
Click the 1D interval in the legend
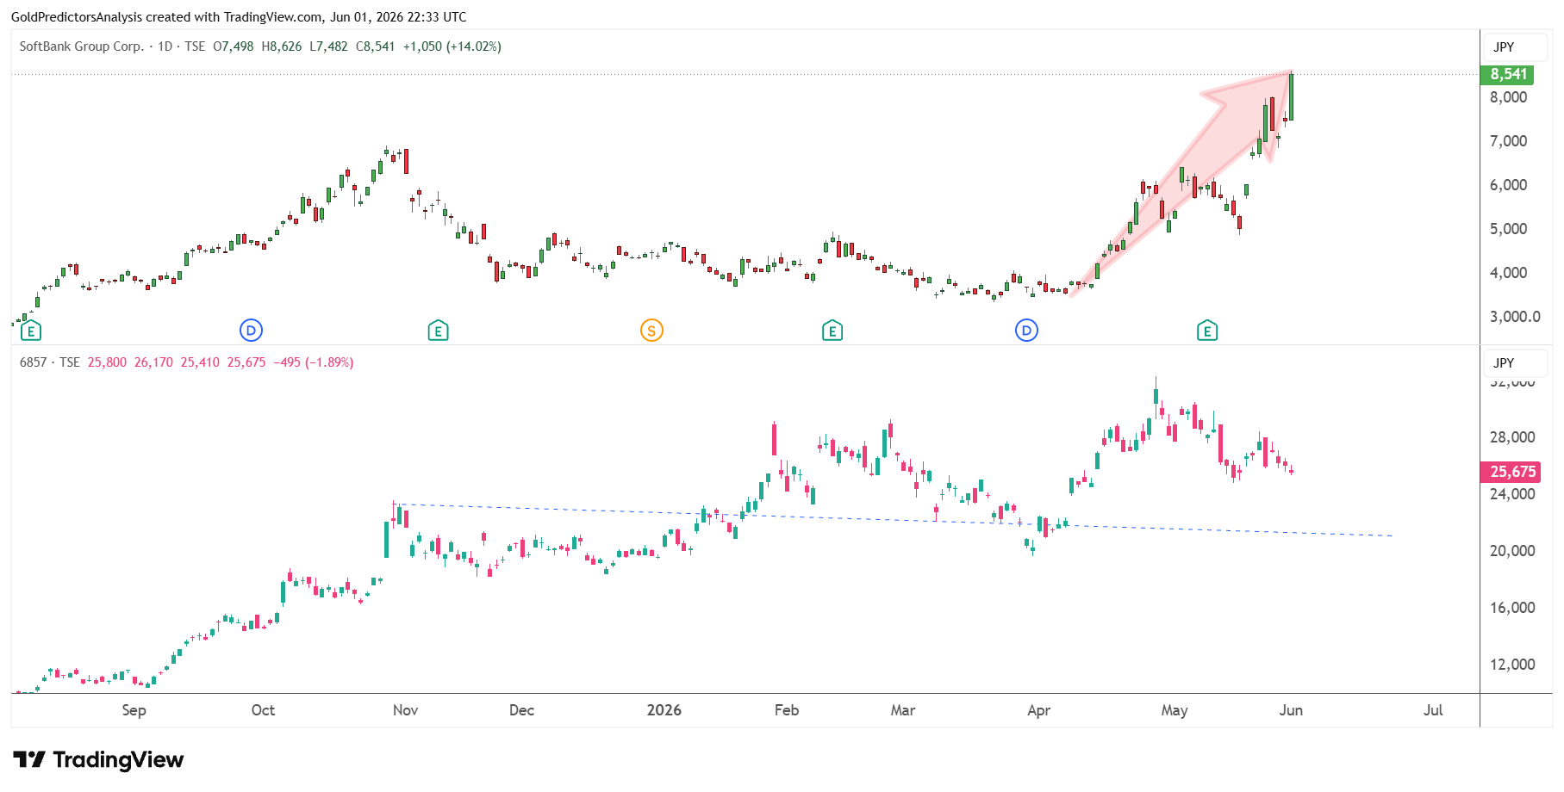pos(165,46)
